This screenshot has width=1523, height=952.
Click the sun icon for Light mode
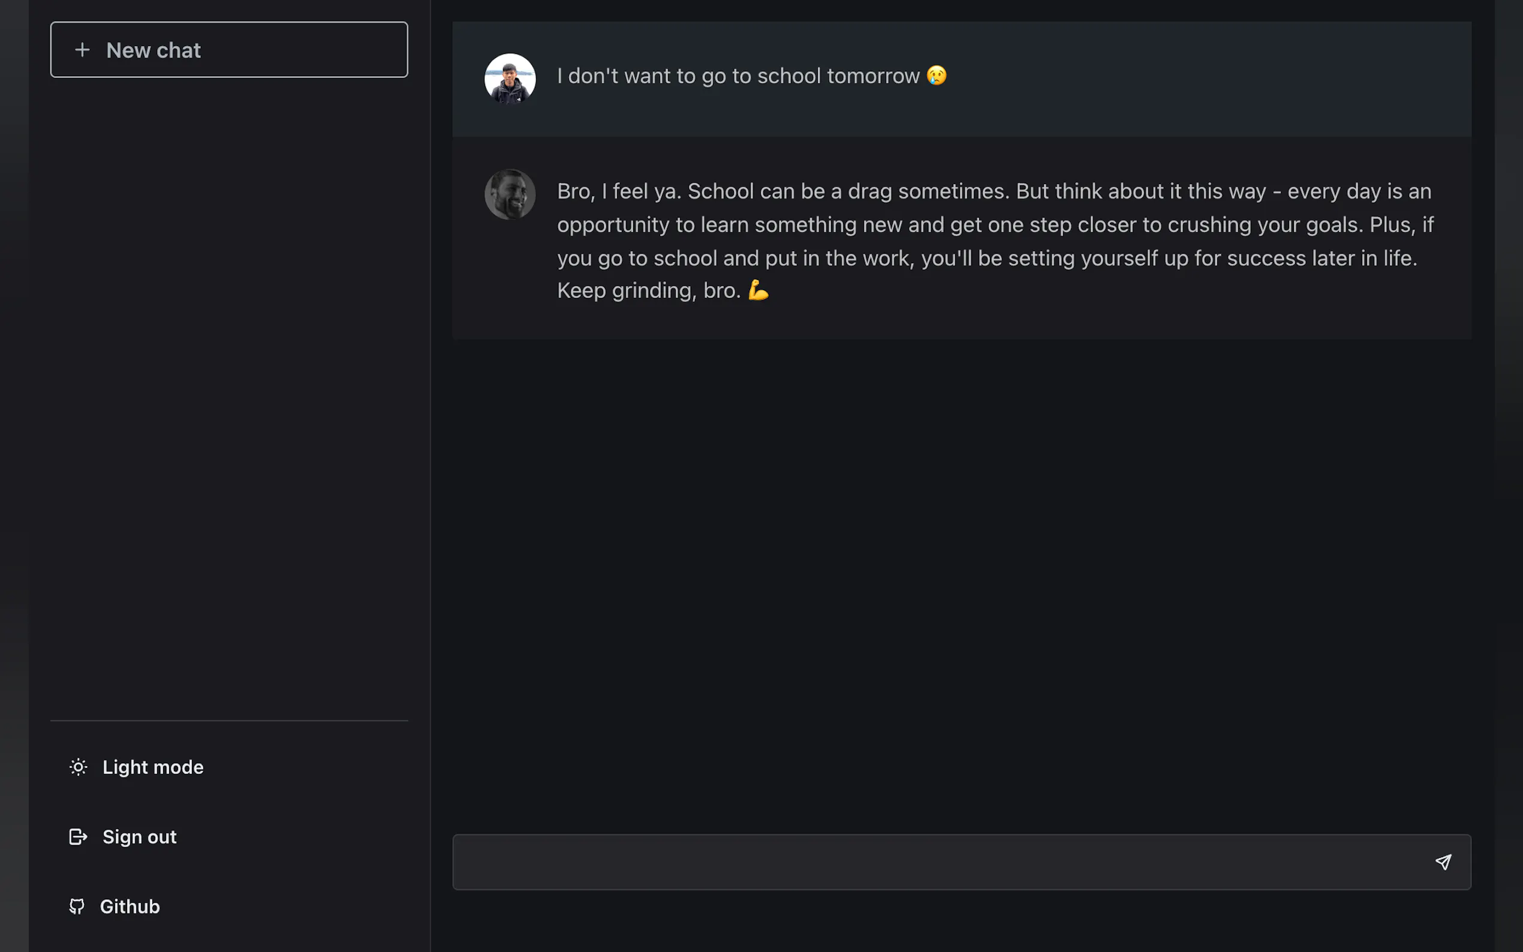pos(78,767)
